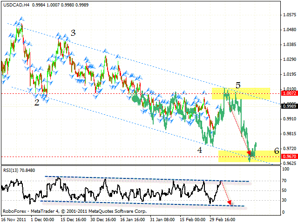298x223 pixels.
Task: Click the 29 Feb 16:00 date label
Action: [222, 218]
